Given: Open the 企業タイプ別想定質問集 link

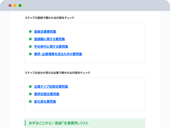Looking at the screenshot, I should pyautogui.click(x=51, y=87).
